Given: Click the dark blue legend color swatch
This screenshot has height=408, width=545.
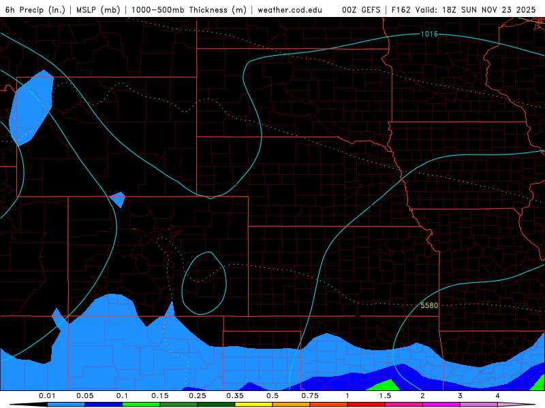Looking at the screenshot, I should pyautogui.click(x=104, y=405).
